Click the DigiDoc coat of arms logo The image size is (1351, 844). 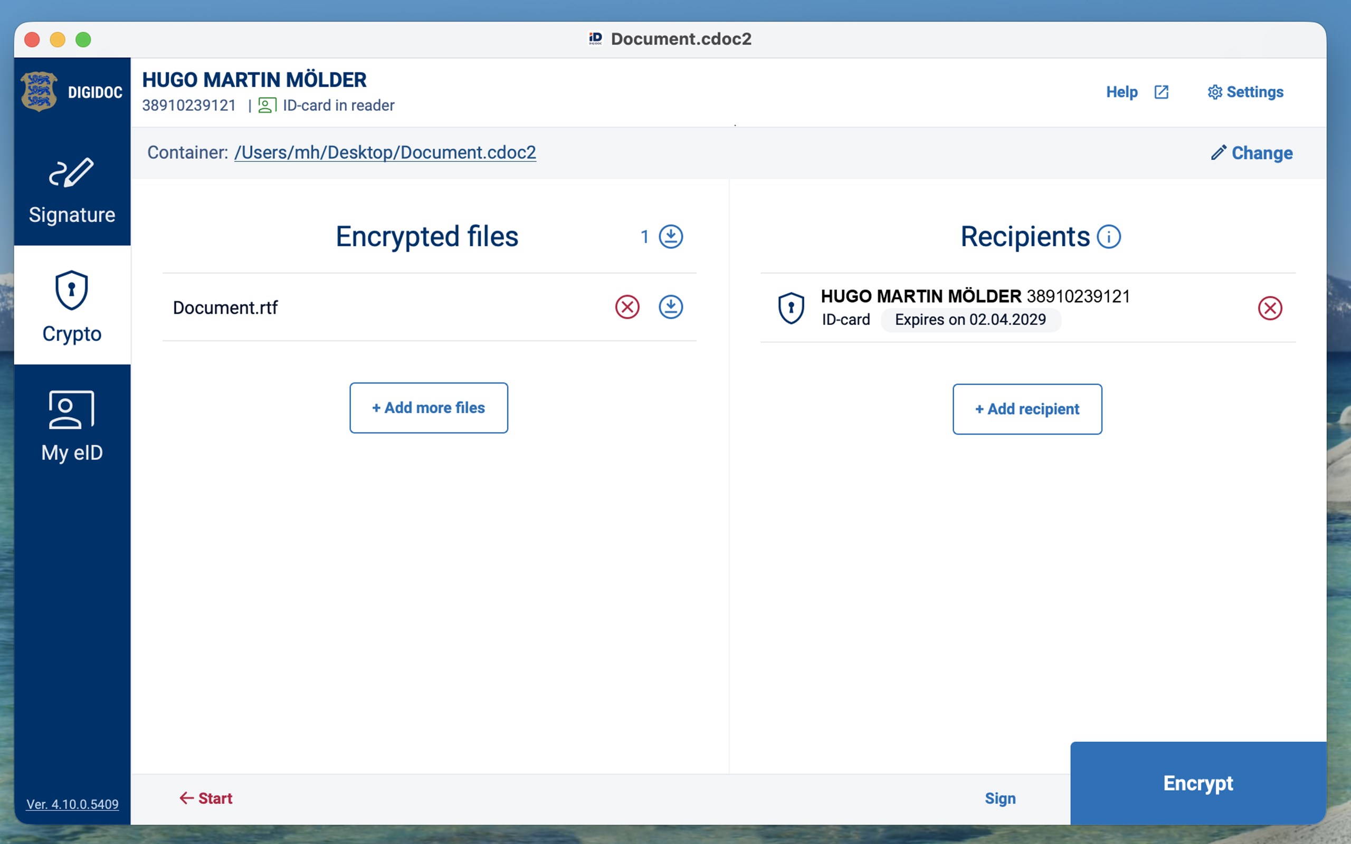click(x=39, y=92)
